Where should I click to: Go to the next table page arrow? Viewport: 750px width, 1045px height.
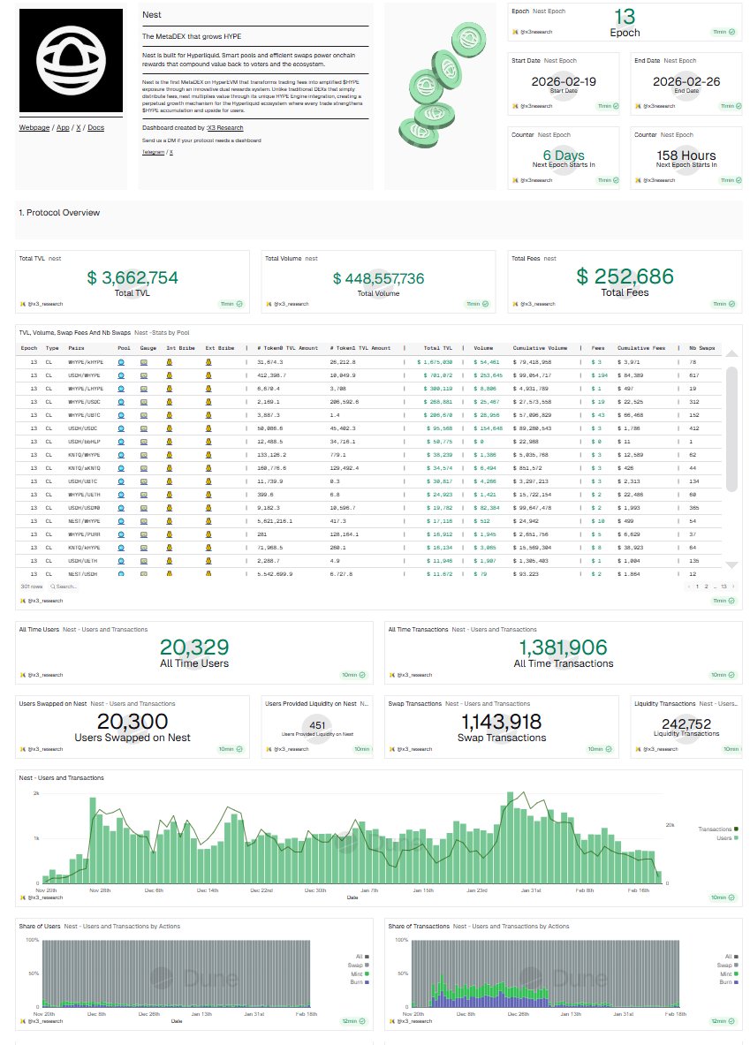click(x=733, y=587)
